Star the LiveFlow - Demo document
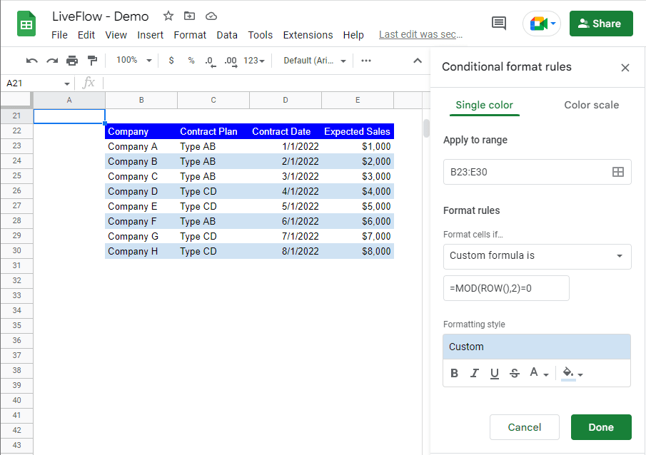 (168, 16)
